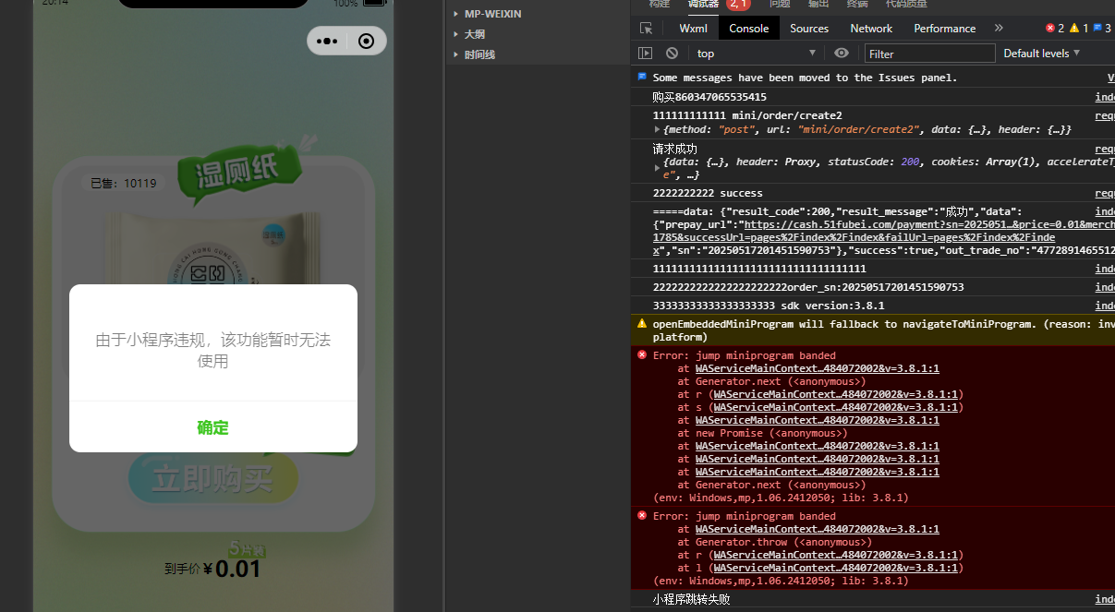This screenshot has width=1115, height=612.
Task: Select the "2222222222 success" log line
Action: pos(708,193)
